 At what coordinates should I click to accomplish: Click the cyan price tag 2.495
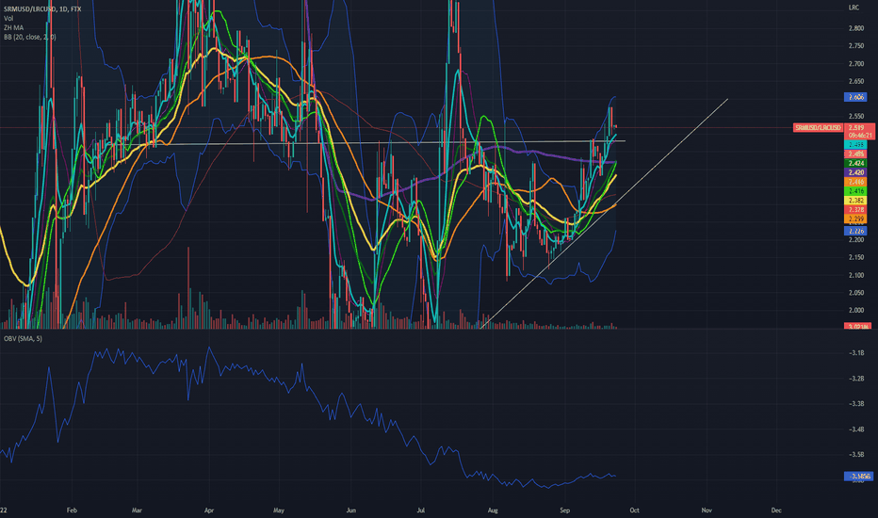coord(855,144)
